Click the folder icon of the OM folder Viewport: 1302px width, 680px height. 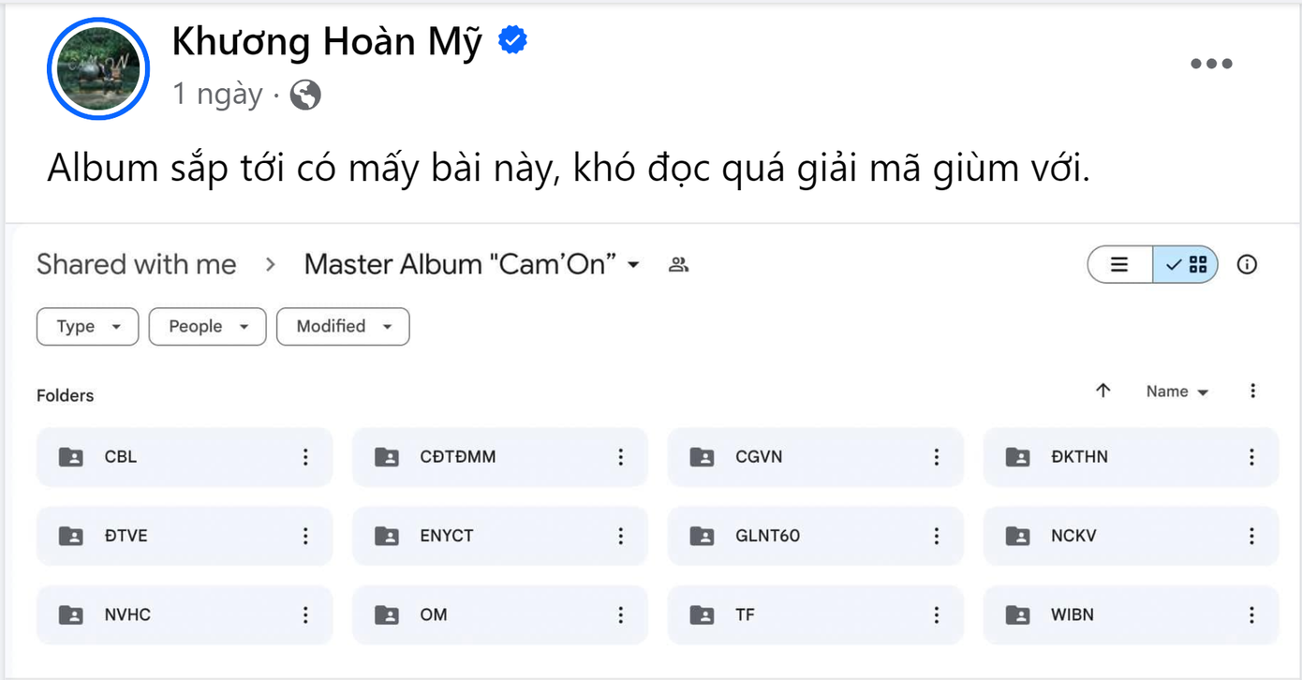point(385,614)
